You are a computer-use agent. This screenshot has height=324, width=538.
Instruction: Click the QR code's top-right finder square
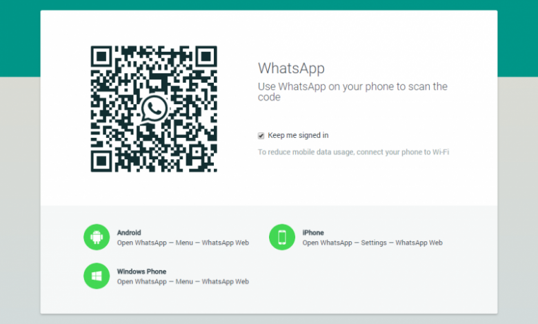(x=205, y=58)
